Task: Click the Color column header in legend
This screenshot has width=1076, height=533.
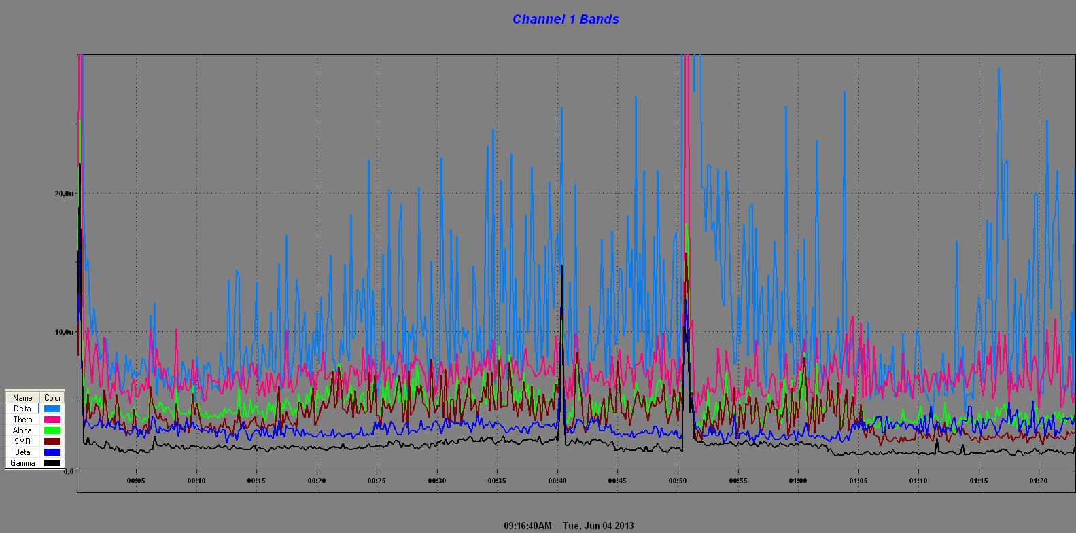Action: pyautogui.click(x=52, y=398)
